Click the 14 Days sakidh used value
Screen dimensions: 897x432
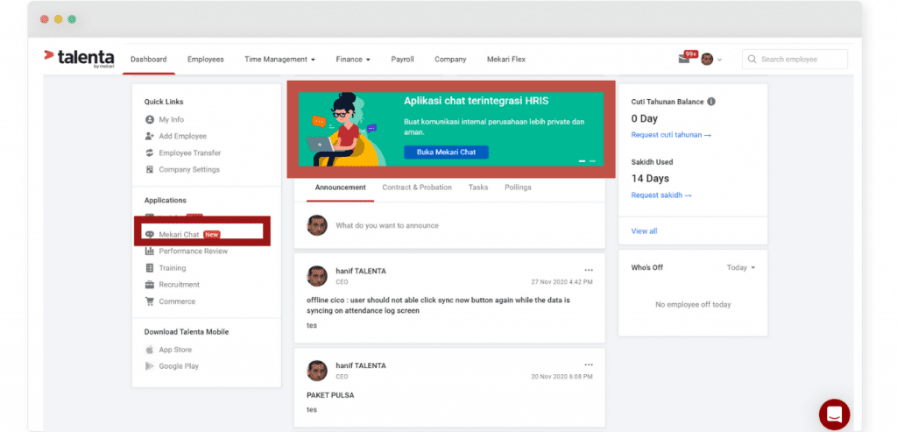point(650,179)
